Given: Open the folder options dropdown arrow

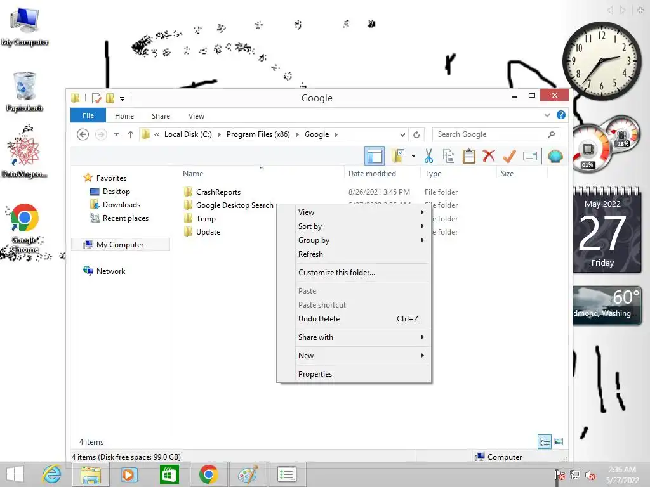Looking at the screenshot, I should [x=413, y=156].
